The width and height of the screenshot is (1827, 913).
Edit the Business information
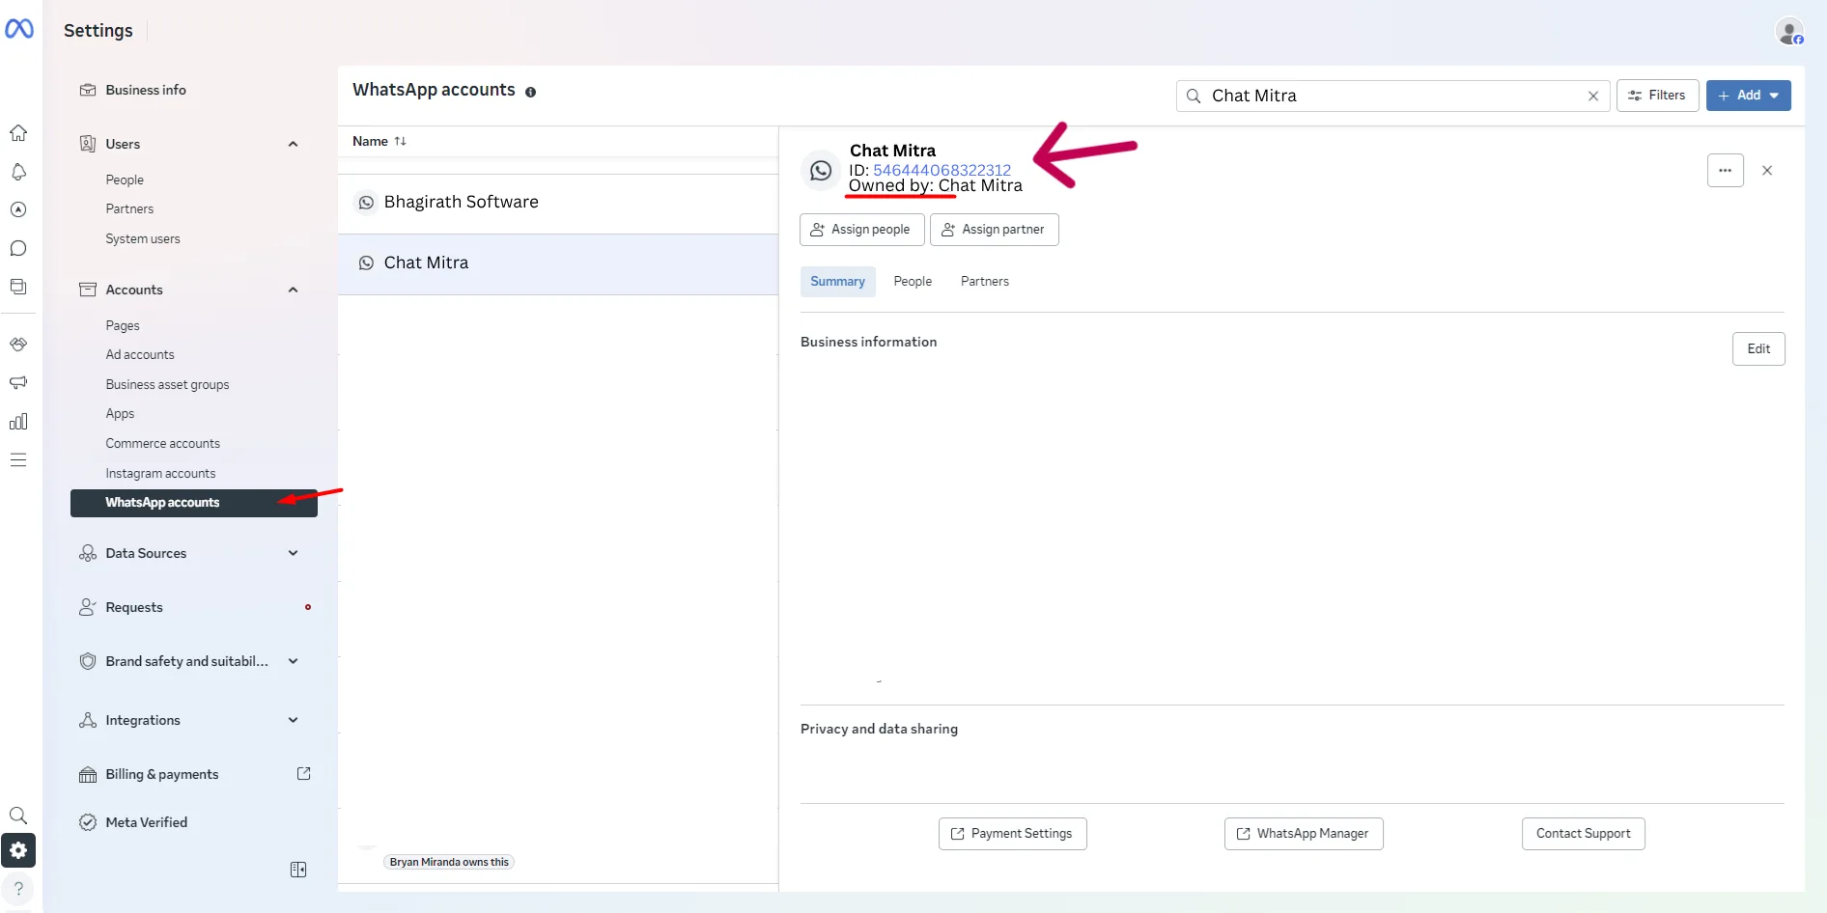1758,349
